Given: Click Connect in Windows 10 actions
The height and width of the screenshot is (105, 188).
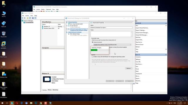Looking at the screenshot, I should [x=138, y=57].
